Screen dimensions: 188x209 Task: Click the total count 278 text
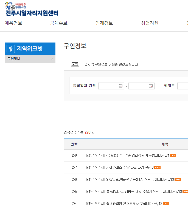point(88,132)
